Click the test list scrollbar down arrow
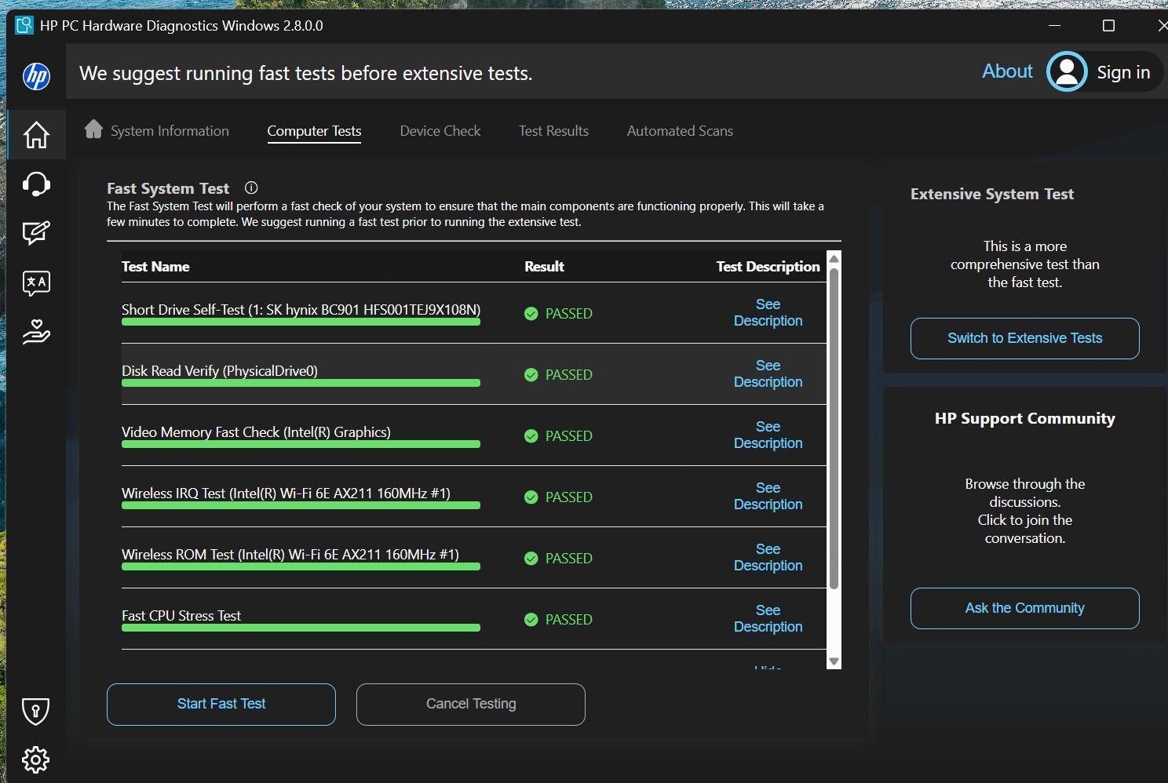1168x783 pixels. [x=834, y=661]
